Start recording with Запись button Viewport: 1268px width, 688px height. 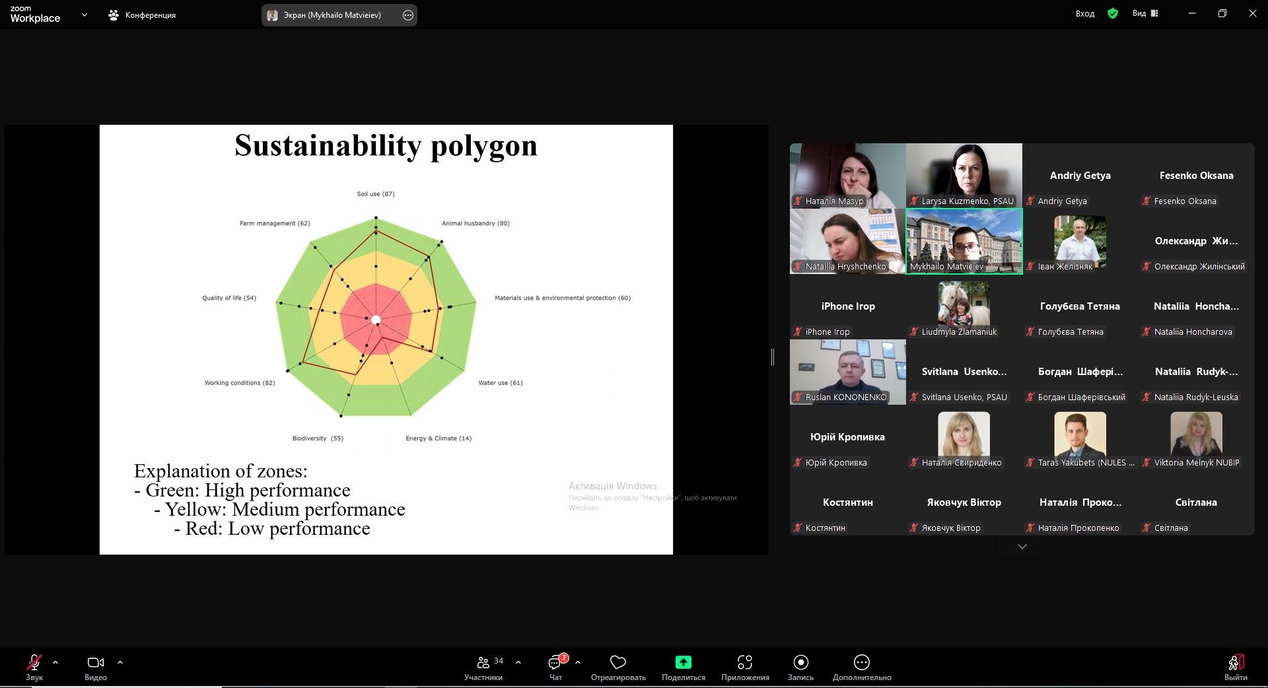(x=800, y=667)
